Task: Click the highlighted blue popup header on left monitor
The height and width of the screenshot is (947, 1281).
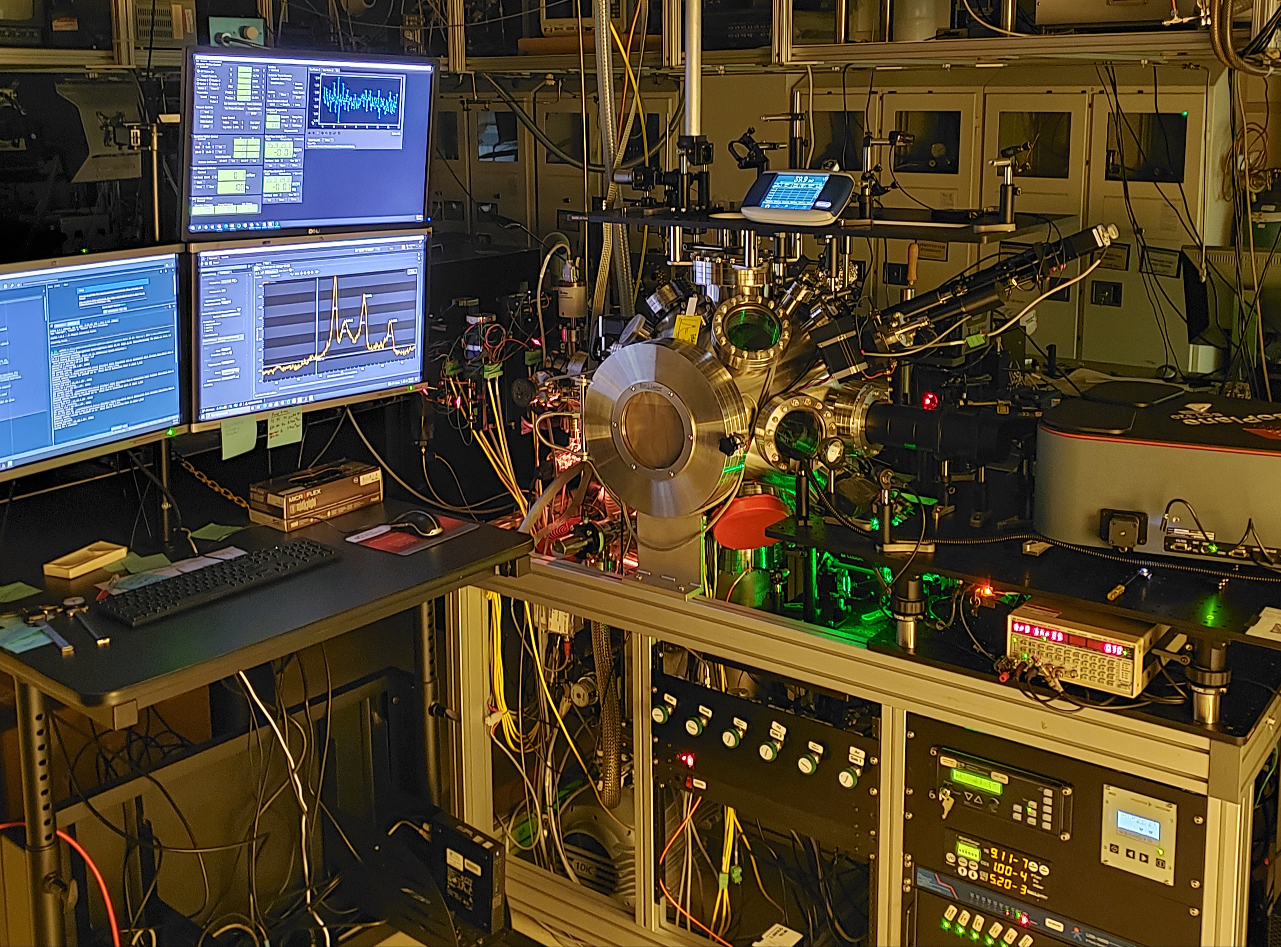Action: 113,287
